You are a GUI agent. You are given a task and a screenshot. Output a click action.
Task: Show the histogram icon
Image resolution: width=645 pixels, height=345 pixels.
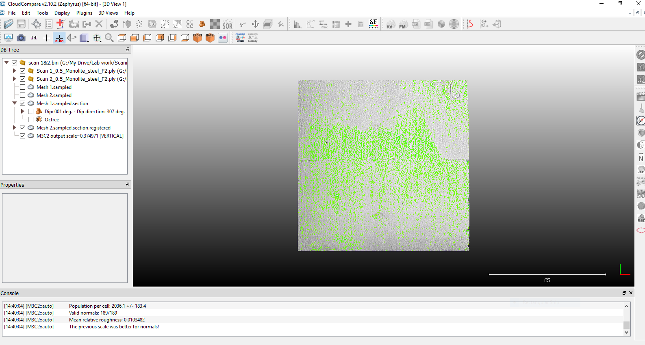tap(298, 24)
